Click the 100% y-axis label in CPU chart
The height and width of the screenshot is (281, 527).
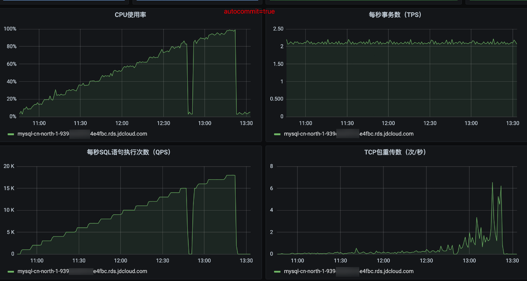click(x=10, y=29)
